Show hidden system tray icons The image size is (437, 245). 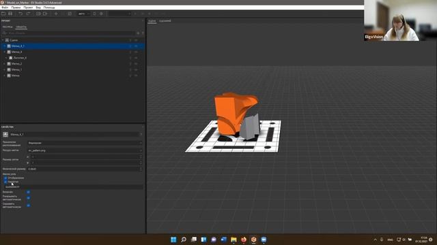click(x=375, y=240)
